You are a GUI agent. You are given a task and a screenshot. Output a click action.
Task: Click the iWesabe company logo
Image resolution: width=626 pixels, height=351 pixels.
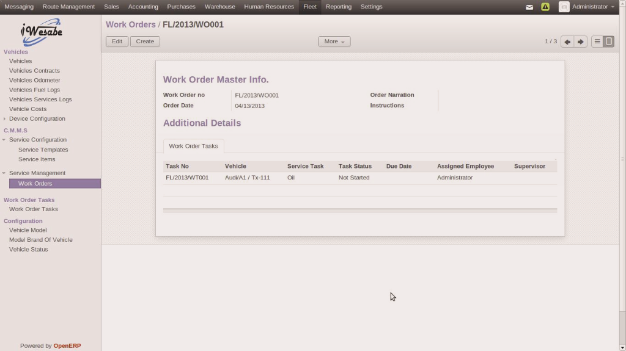(42, 32)
